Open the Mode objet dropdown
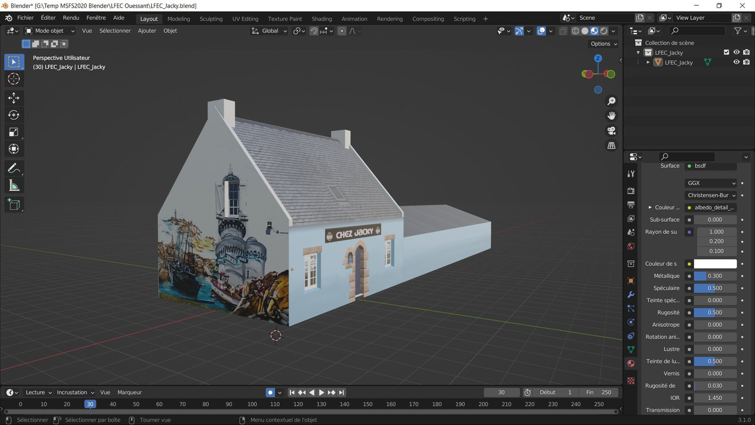Viewport: 755px width, 425px height. [x=50, y=31]
